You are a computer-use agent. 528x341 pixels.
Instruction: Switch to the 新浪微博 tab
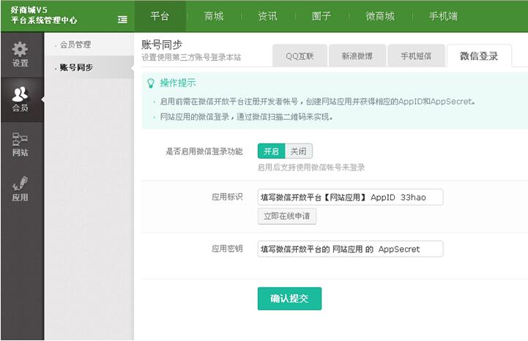point(357,56)
